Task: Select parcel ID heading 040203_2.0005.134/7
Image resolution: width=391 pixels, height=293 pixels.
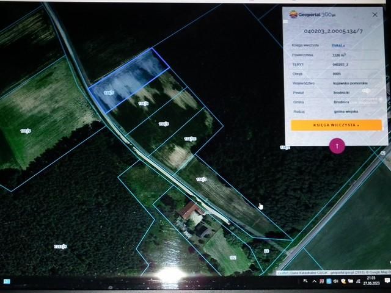Action: tap(333, 31)
